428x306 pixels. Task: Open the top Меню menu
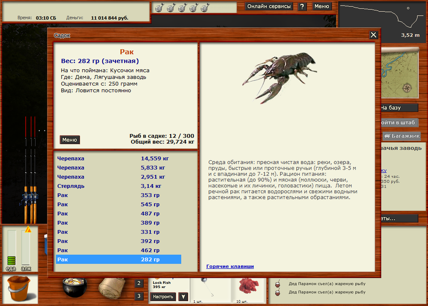click(x=322, y=6)
